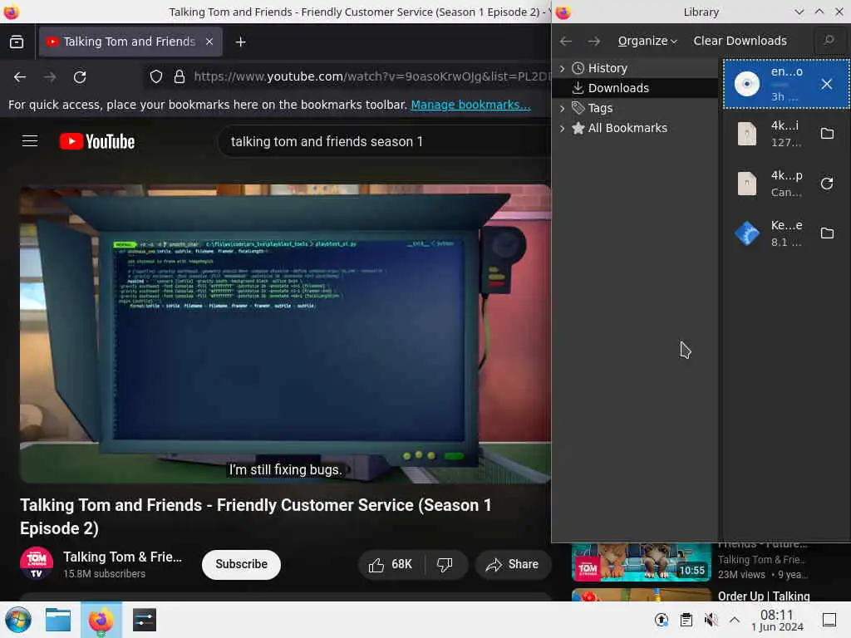851x638 pixels.
Task: Click the video player to pause
Action: click(286, 333)
